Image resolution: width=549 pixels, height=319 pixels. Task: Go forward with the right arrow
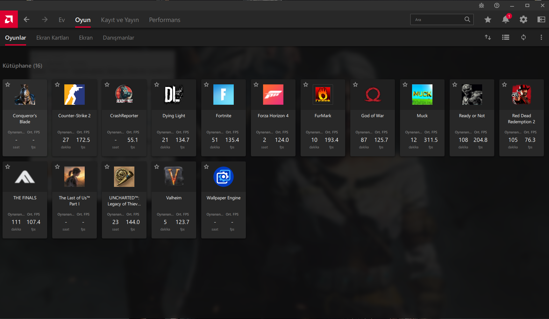(45, 19)
